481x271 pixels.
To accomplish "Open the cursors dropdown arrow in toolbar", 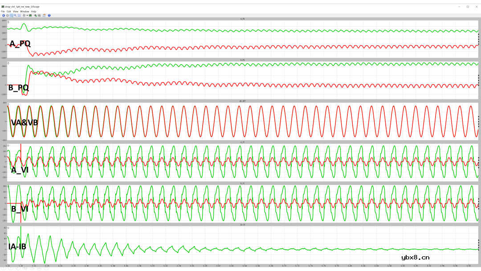I will (26, 15).
